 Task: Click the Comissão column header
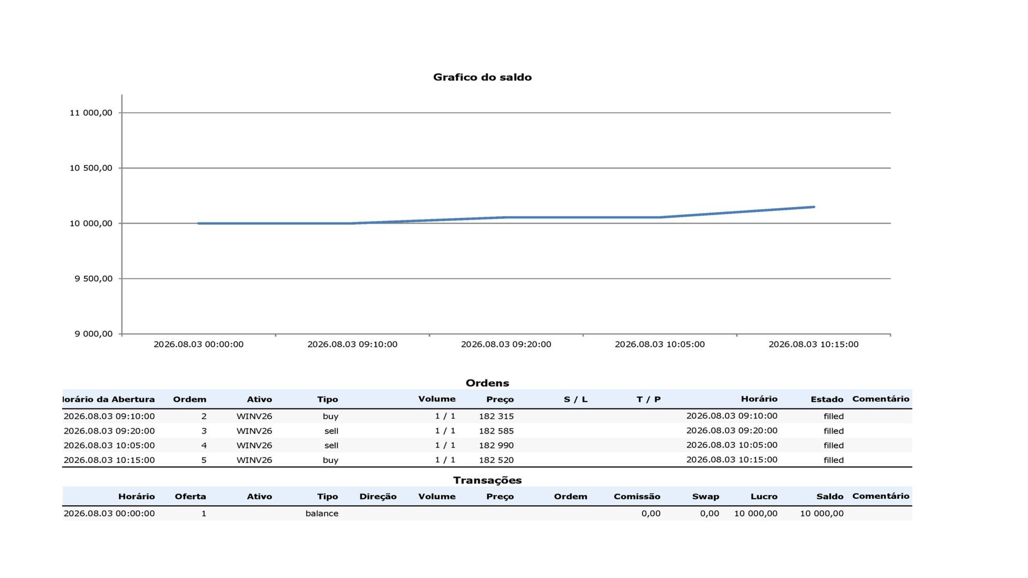(637, 497)
